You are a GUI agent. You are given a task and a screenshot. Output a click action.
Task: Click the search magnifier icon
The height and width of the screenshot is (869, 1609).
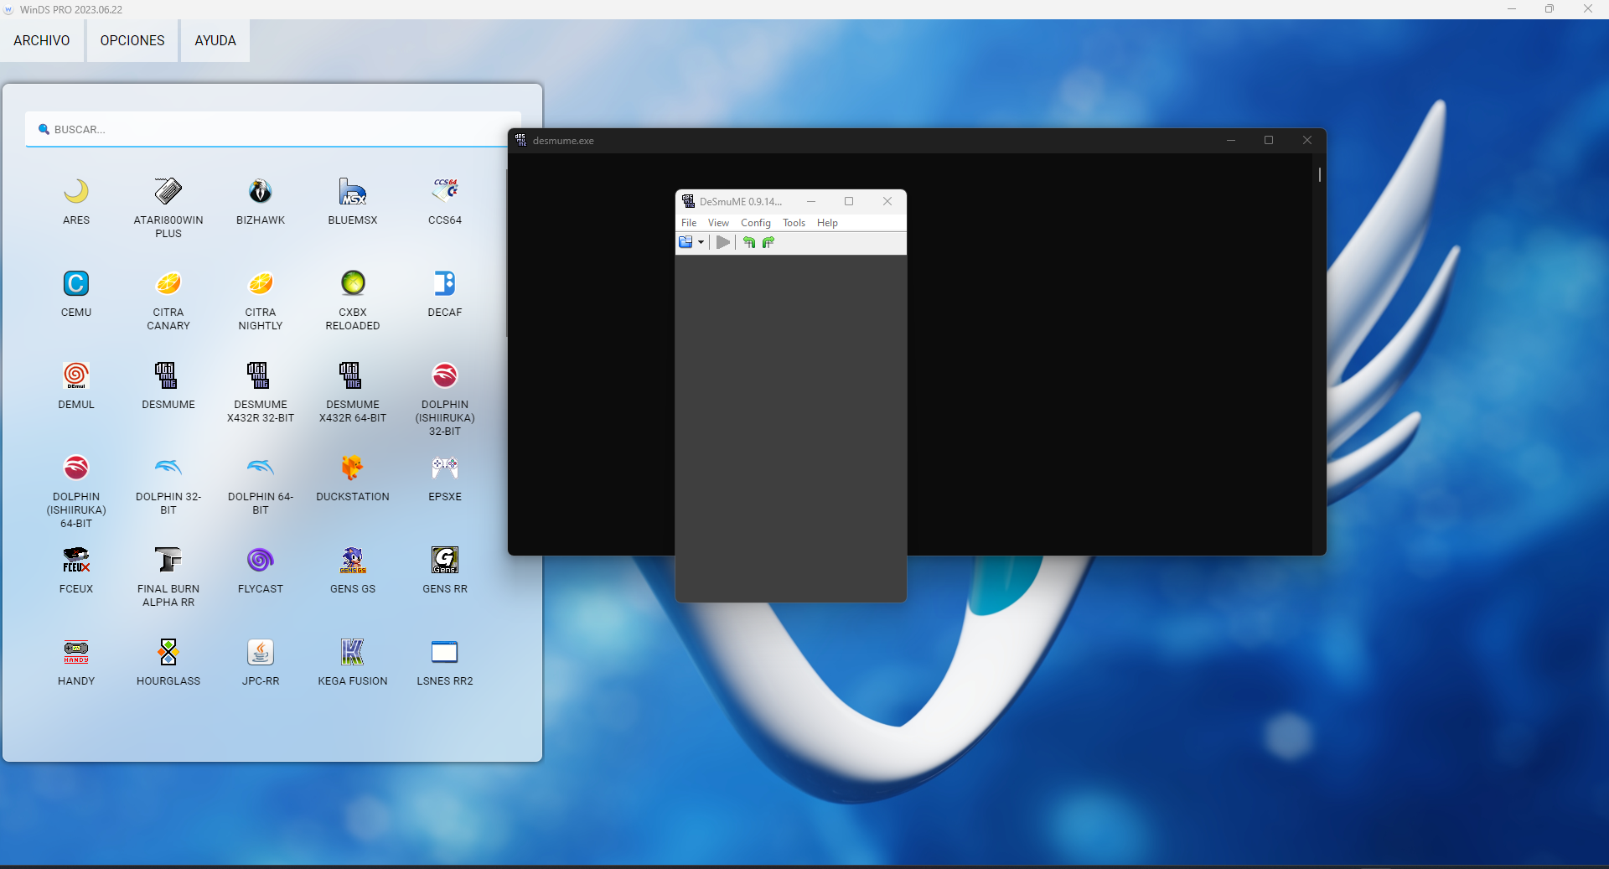click(x=44, y=130)
